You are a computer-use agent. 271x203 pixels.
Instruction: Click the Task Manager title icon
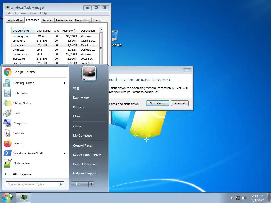(7, 7)
